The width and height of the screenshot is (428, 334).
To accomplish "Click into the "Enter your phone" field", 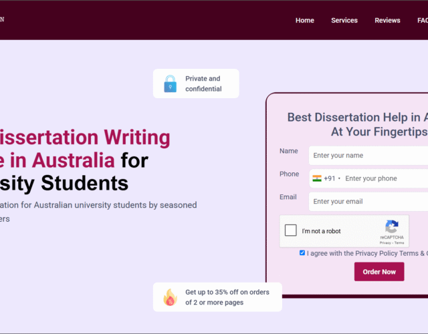I will [x=385, y=178].
